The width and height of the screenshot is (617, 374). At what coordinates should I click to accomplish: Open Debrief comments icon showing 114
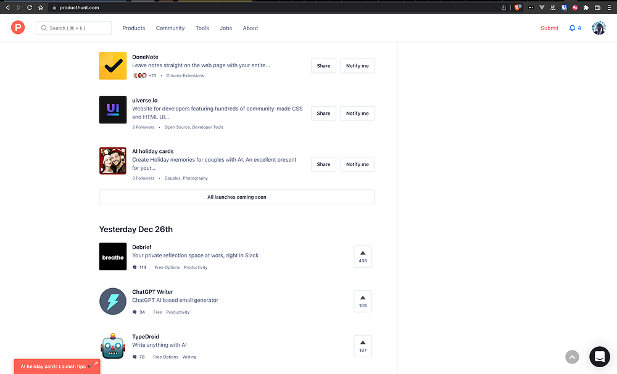(135, 267)
